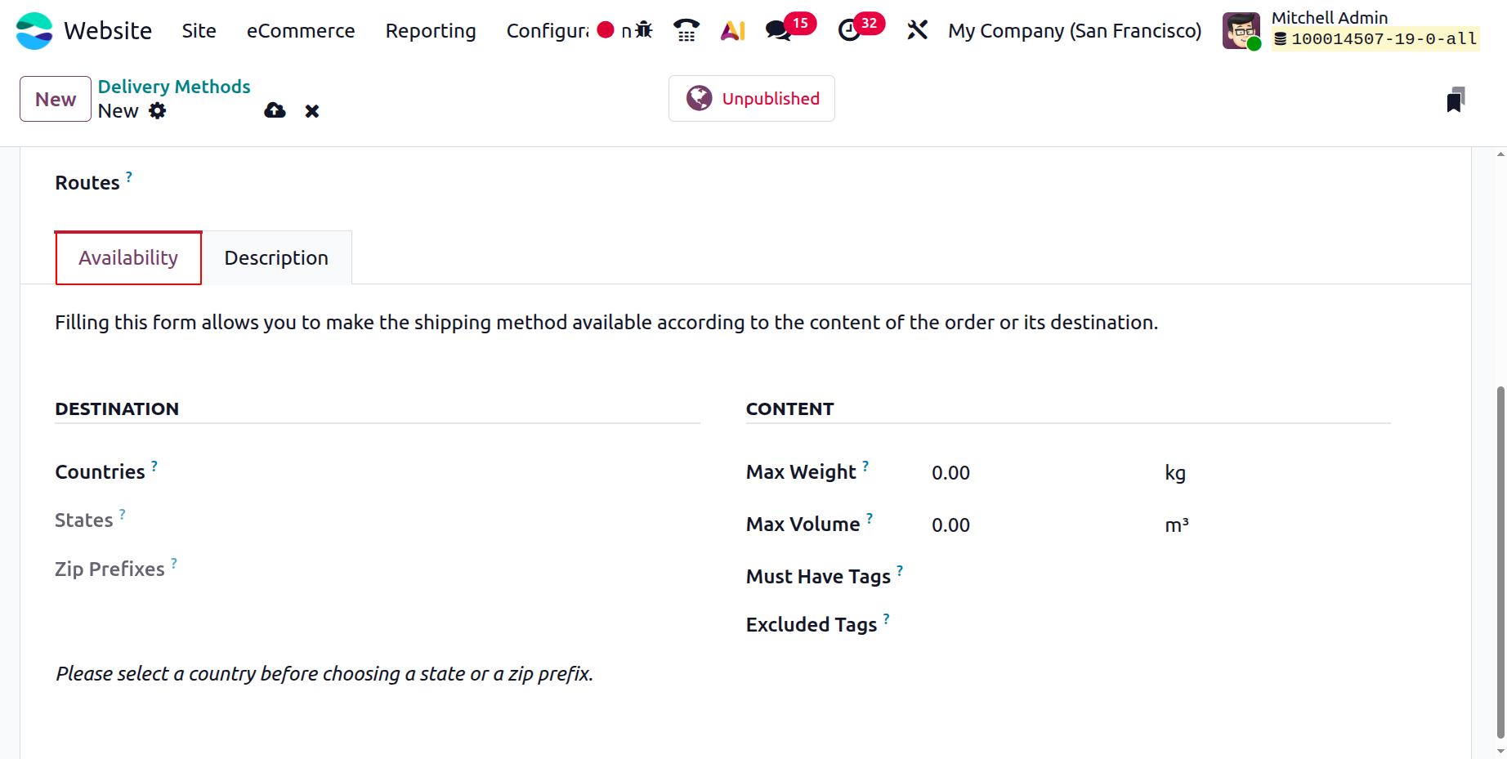This screenshot has height=759, width=1507.
Task: Toggle the Unpublished website status
Action: pos(752,99)
